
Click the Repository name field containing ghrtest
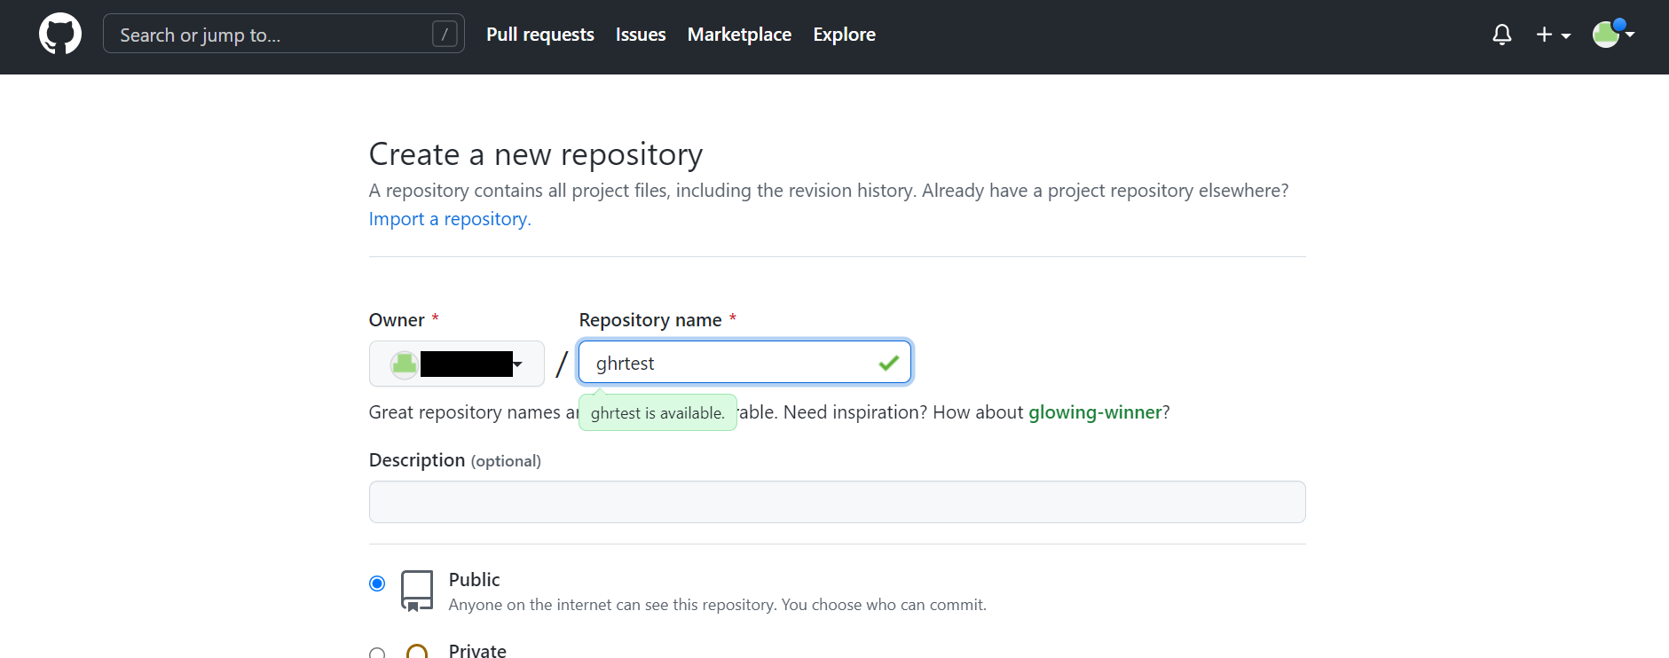[744, 363]
